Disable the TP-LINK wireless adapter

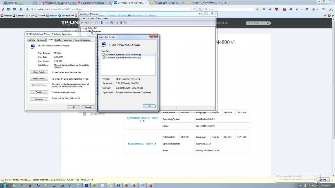click(x=39, y=92)
